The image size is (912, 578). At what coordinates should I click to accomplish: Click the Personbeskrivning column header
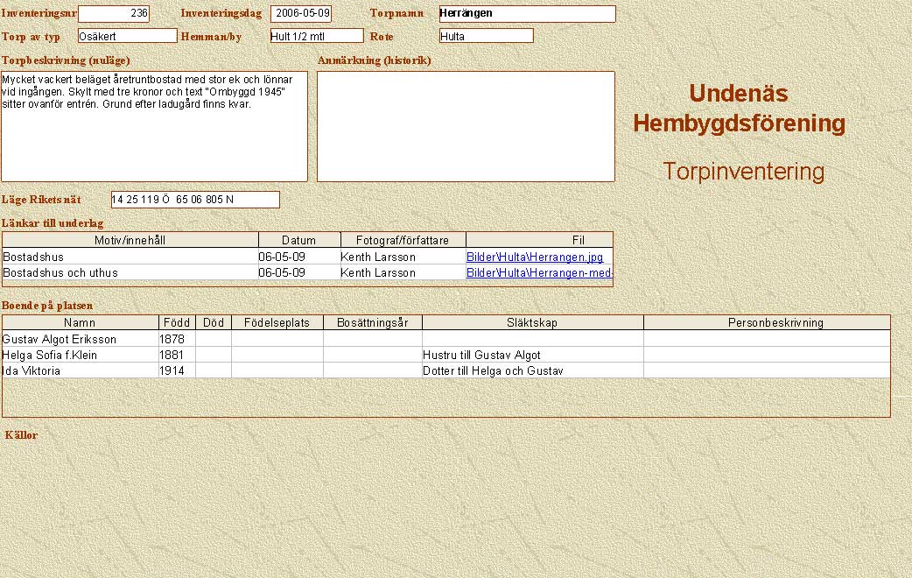click(x=767, y=322)
